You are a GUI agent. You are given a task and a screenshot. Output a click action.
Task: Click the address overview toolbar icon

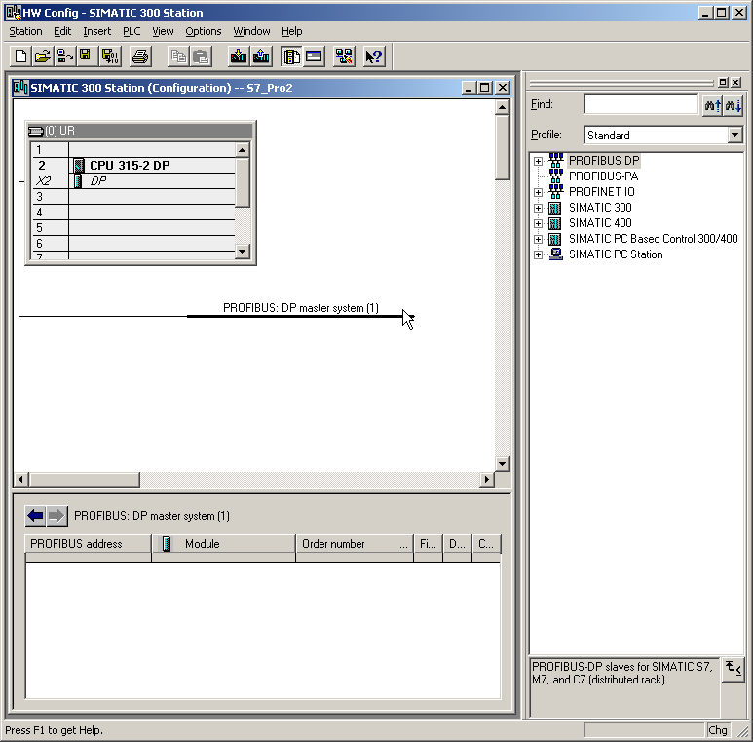314,57
